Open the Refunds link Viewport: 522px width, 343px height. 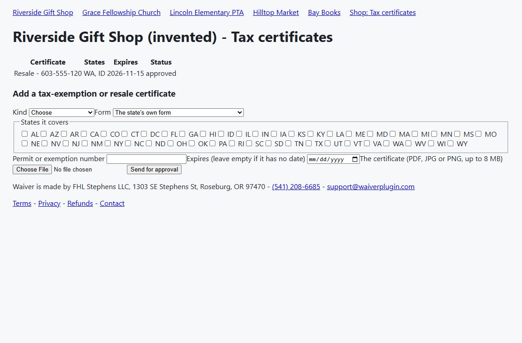[x=80, y=203]
